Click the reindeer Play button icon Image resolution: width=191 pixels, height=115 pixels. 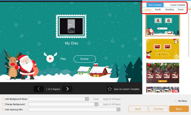[x=50, y=57]
